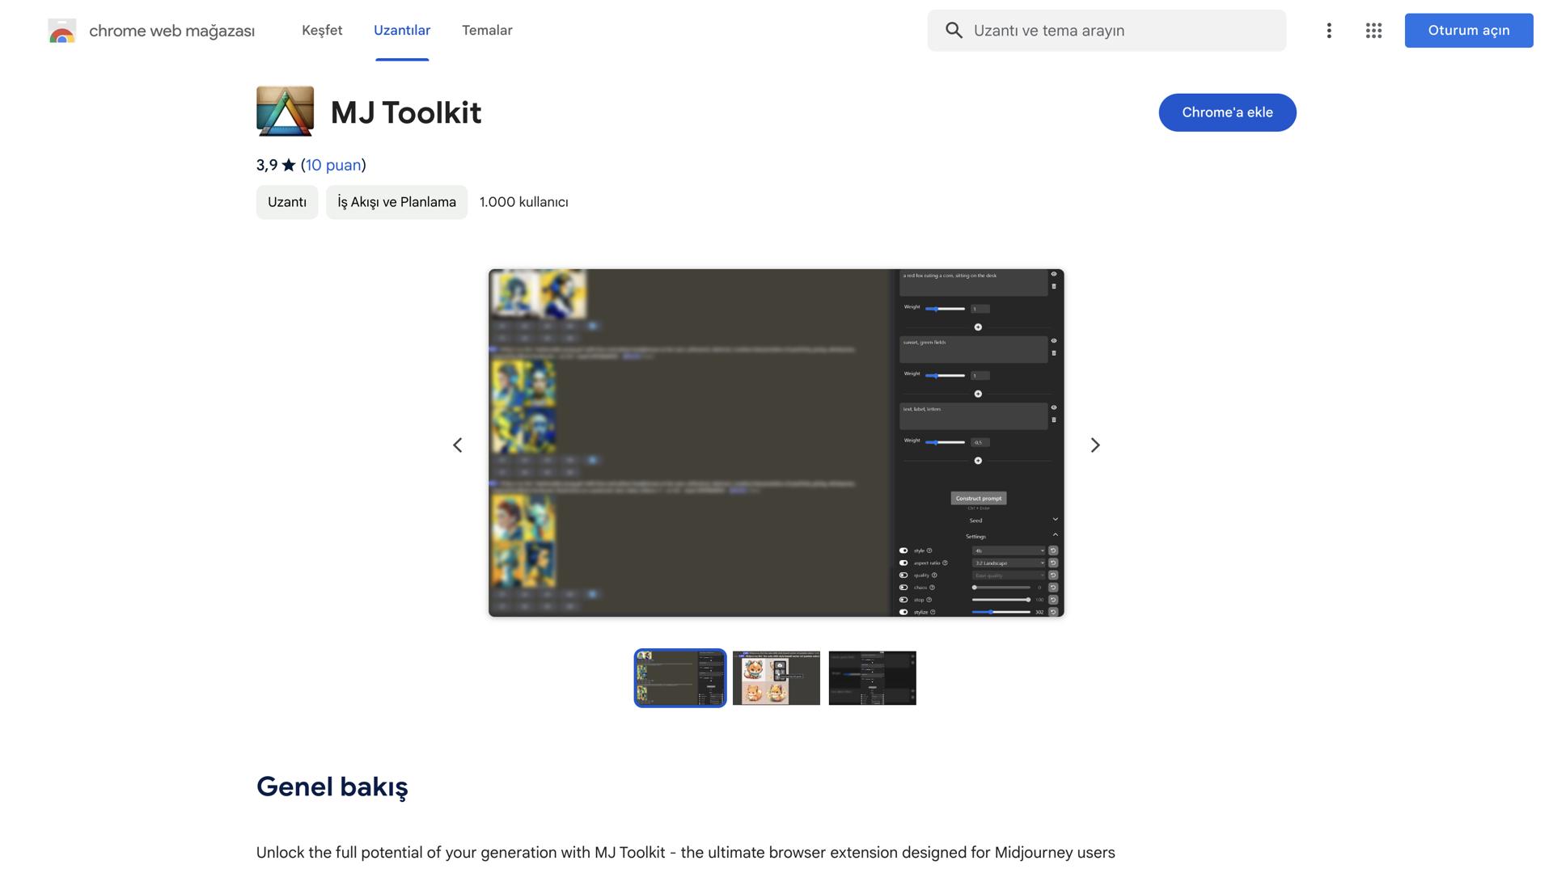1553x873 pixels.
Task: Click the right carousel arrow
Action: (1095, 445)
